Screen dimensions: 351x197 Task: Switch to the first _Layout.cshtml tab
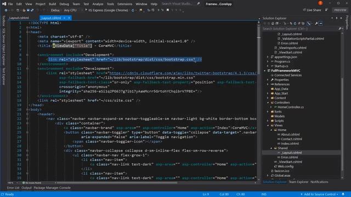click(19, 18)
